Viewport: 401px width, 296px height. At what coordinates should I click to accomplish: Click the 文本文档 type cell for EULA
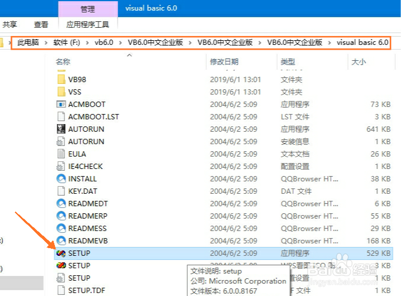coord(295,154)
